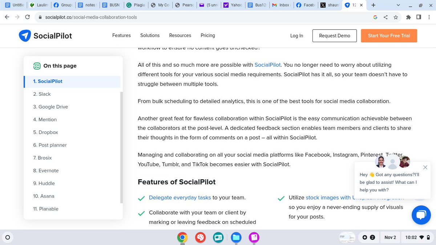Jump to 1. SocialPilot section
Screen dimensions: 436x245
pyautogui.click(x=72, y=81)
